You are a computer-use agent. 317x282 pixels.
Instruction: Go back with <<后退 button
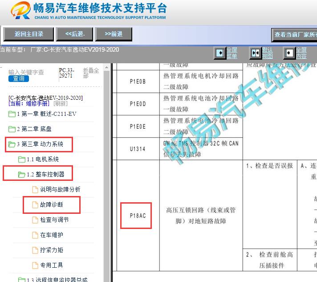point(75,34)
